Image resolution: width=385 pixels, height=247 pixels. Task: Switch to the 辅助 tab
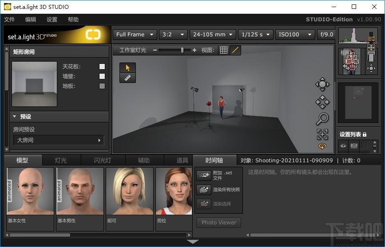144,161
